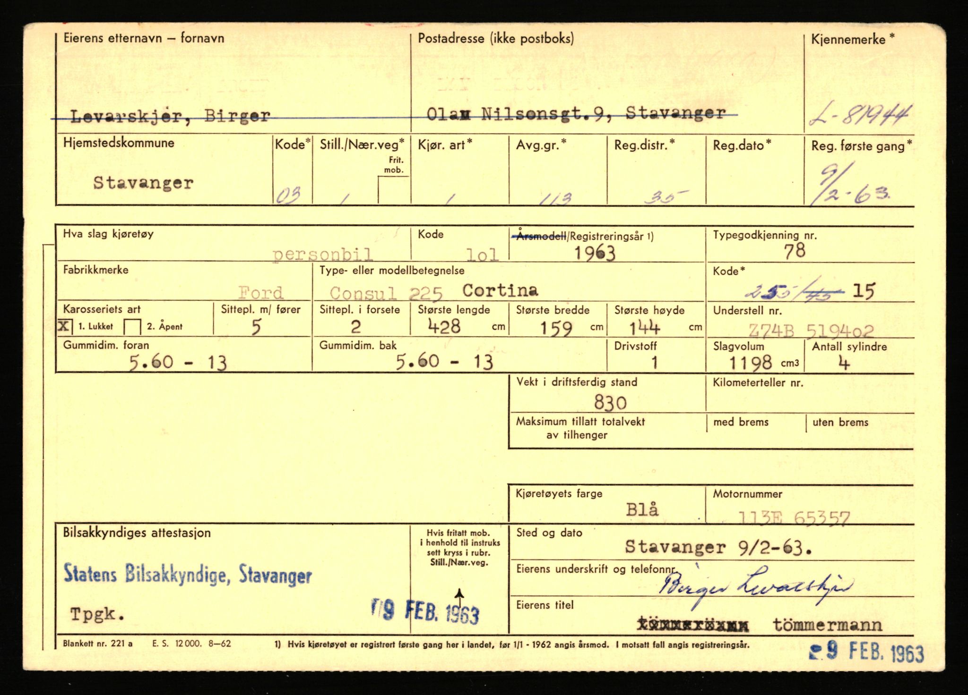Click 'Stavanger' under Hjemstedskommune

pyautogui.click(x=143, y=183)
